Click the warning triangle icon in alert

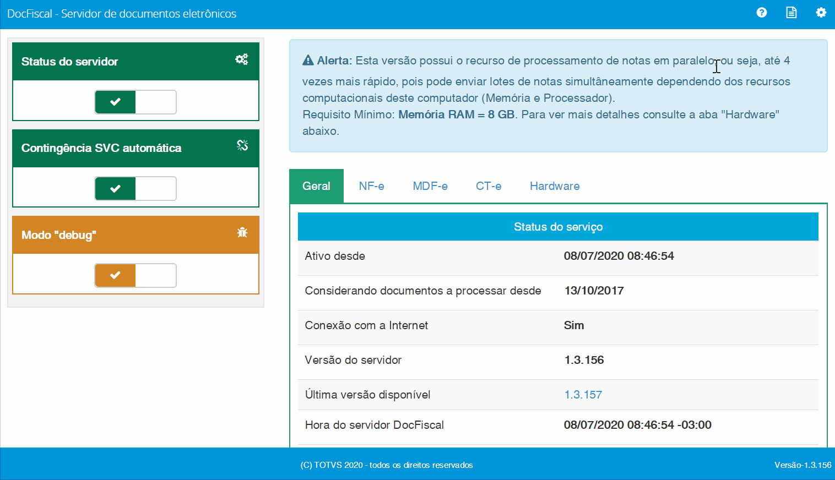308,61
